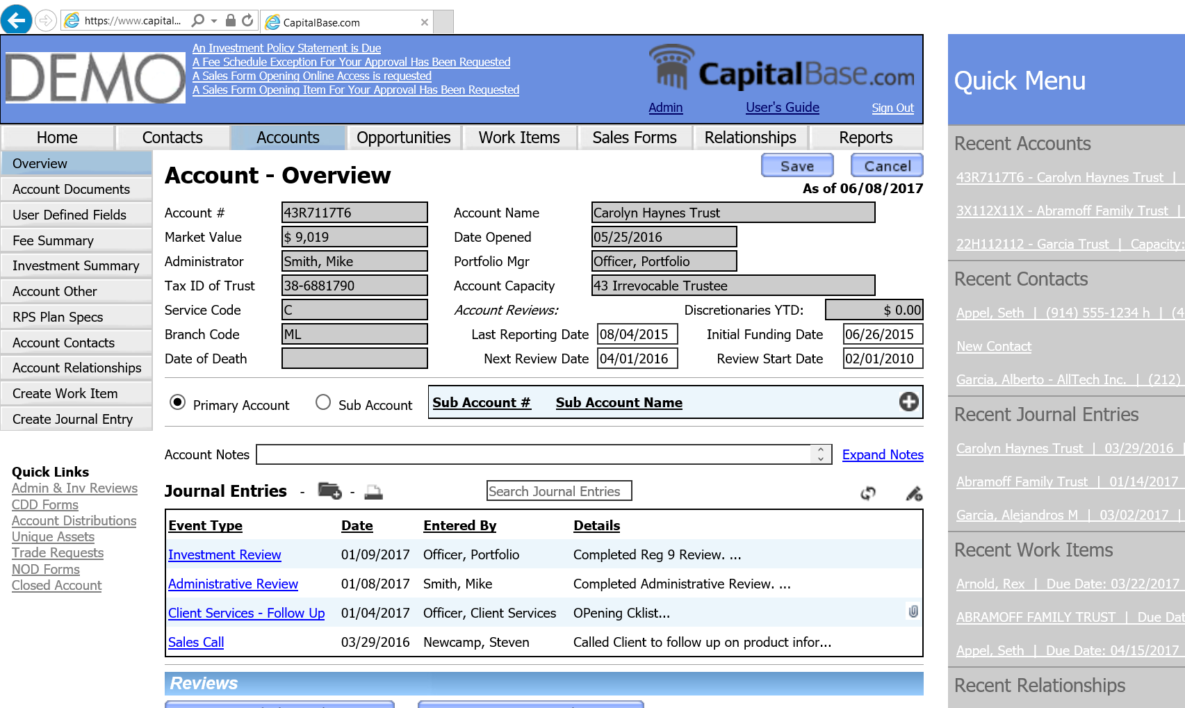This screenshot has width=1185, height=708.
Task: Switch to the Relationships tab
Action: point(750,137)
